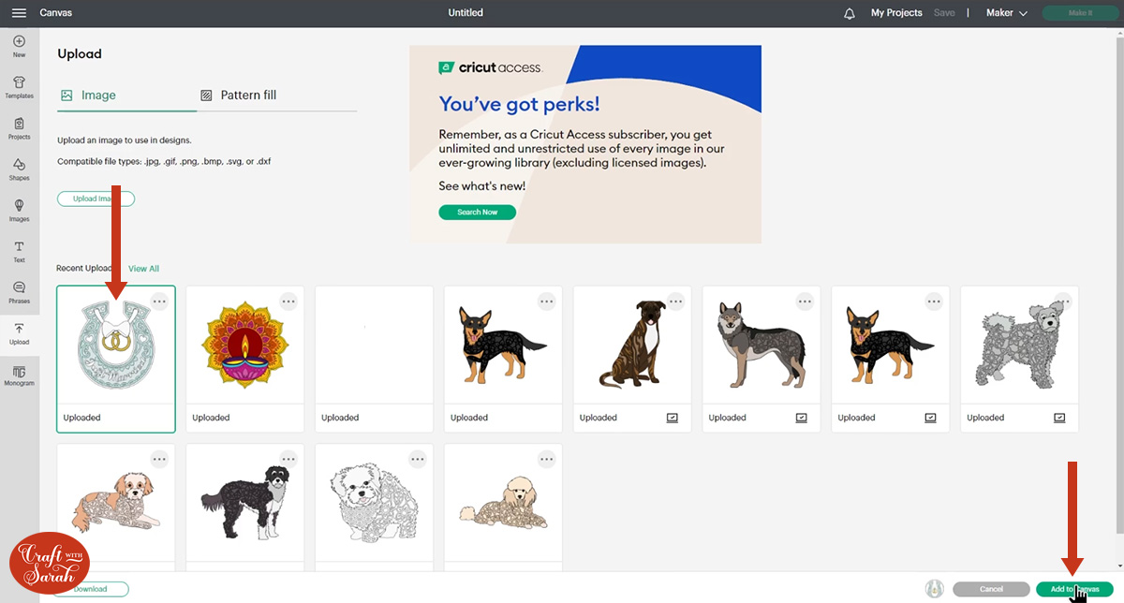Viewport: 1124px width, 603px height.
Task: Open options menu on beige poodle card
Action: click(x=547, y=459)
